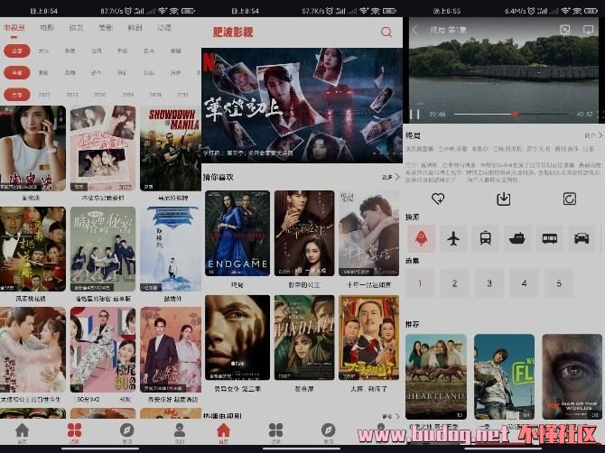Choose the ship playback source icon
The height and width of the screenshot is (453, 605).
coord(517,238)
